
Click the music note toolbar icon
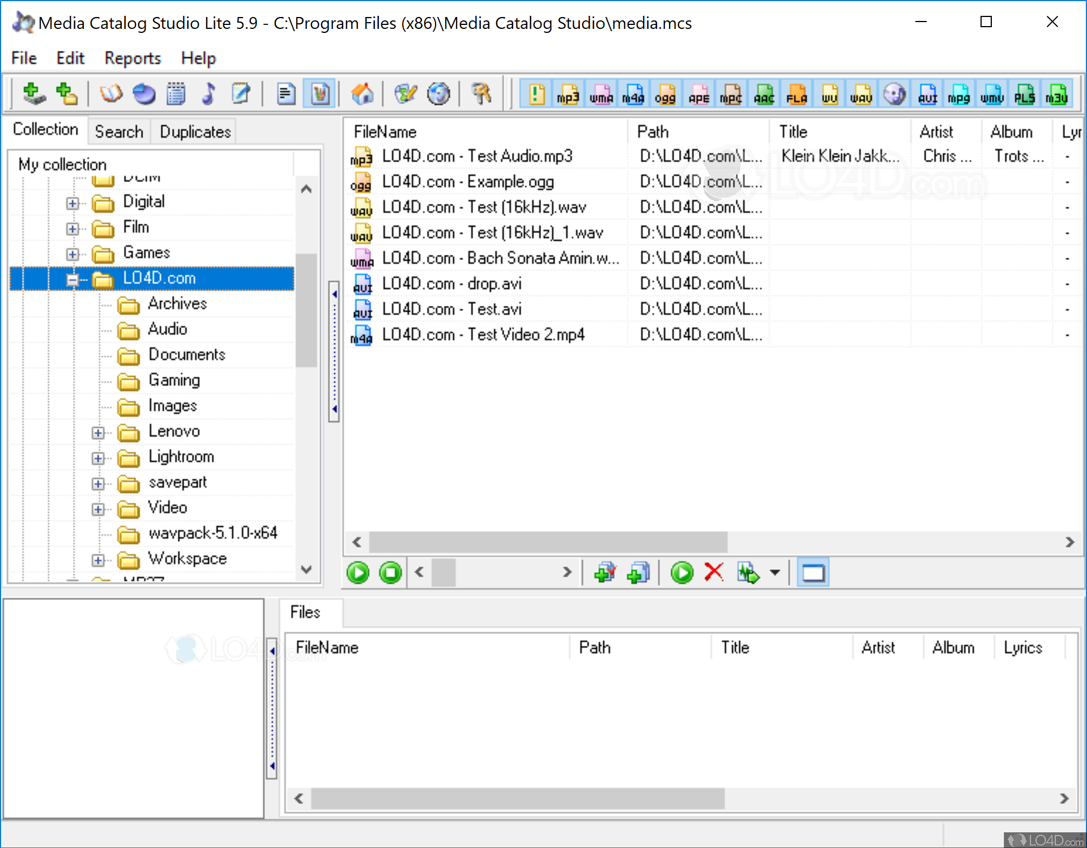(208, 93)
